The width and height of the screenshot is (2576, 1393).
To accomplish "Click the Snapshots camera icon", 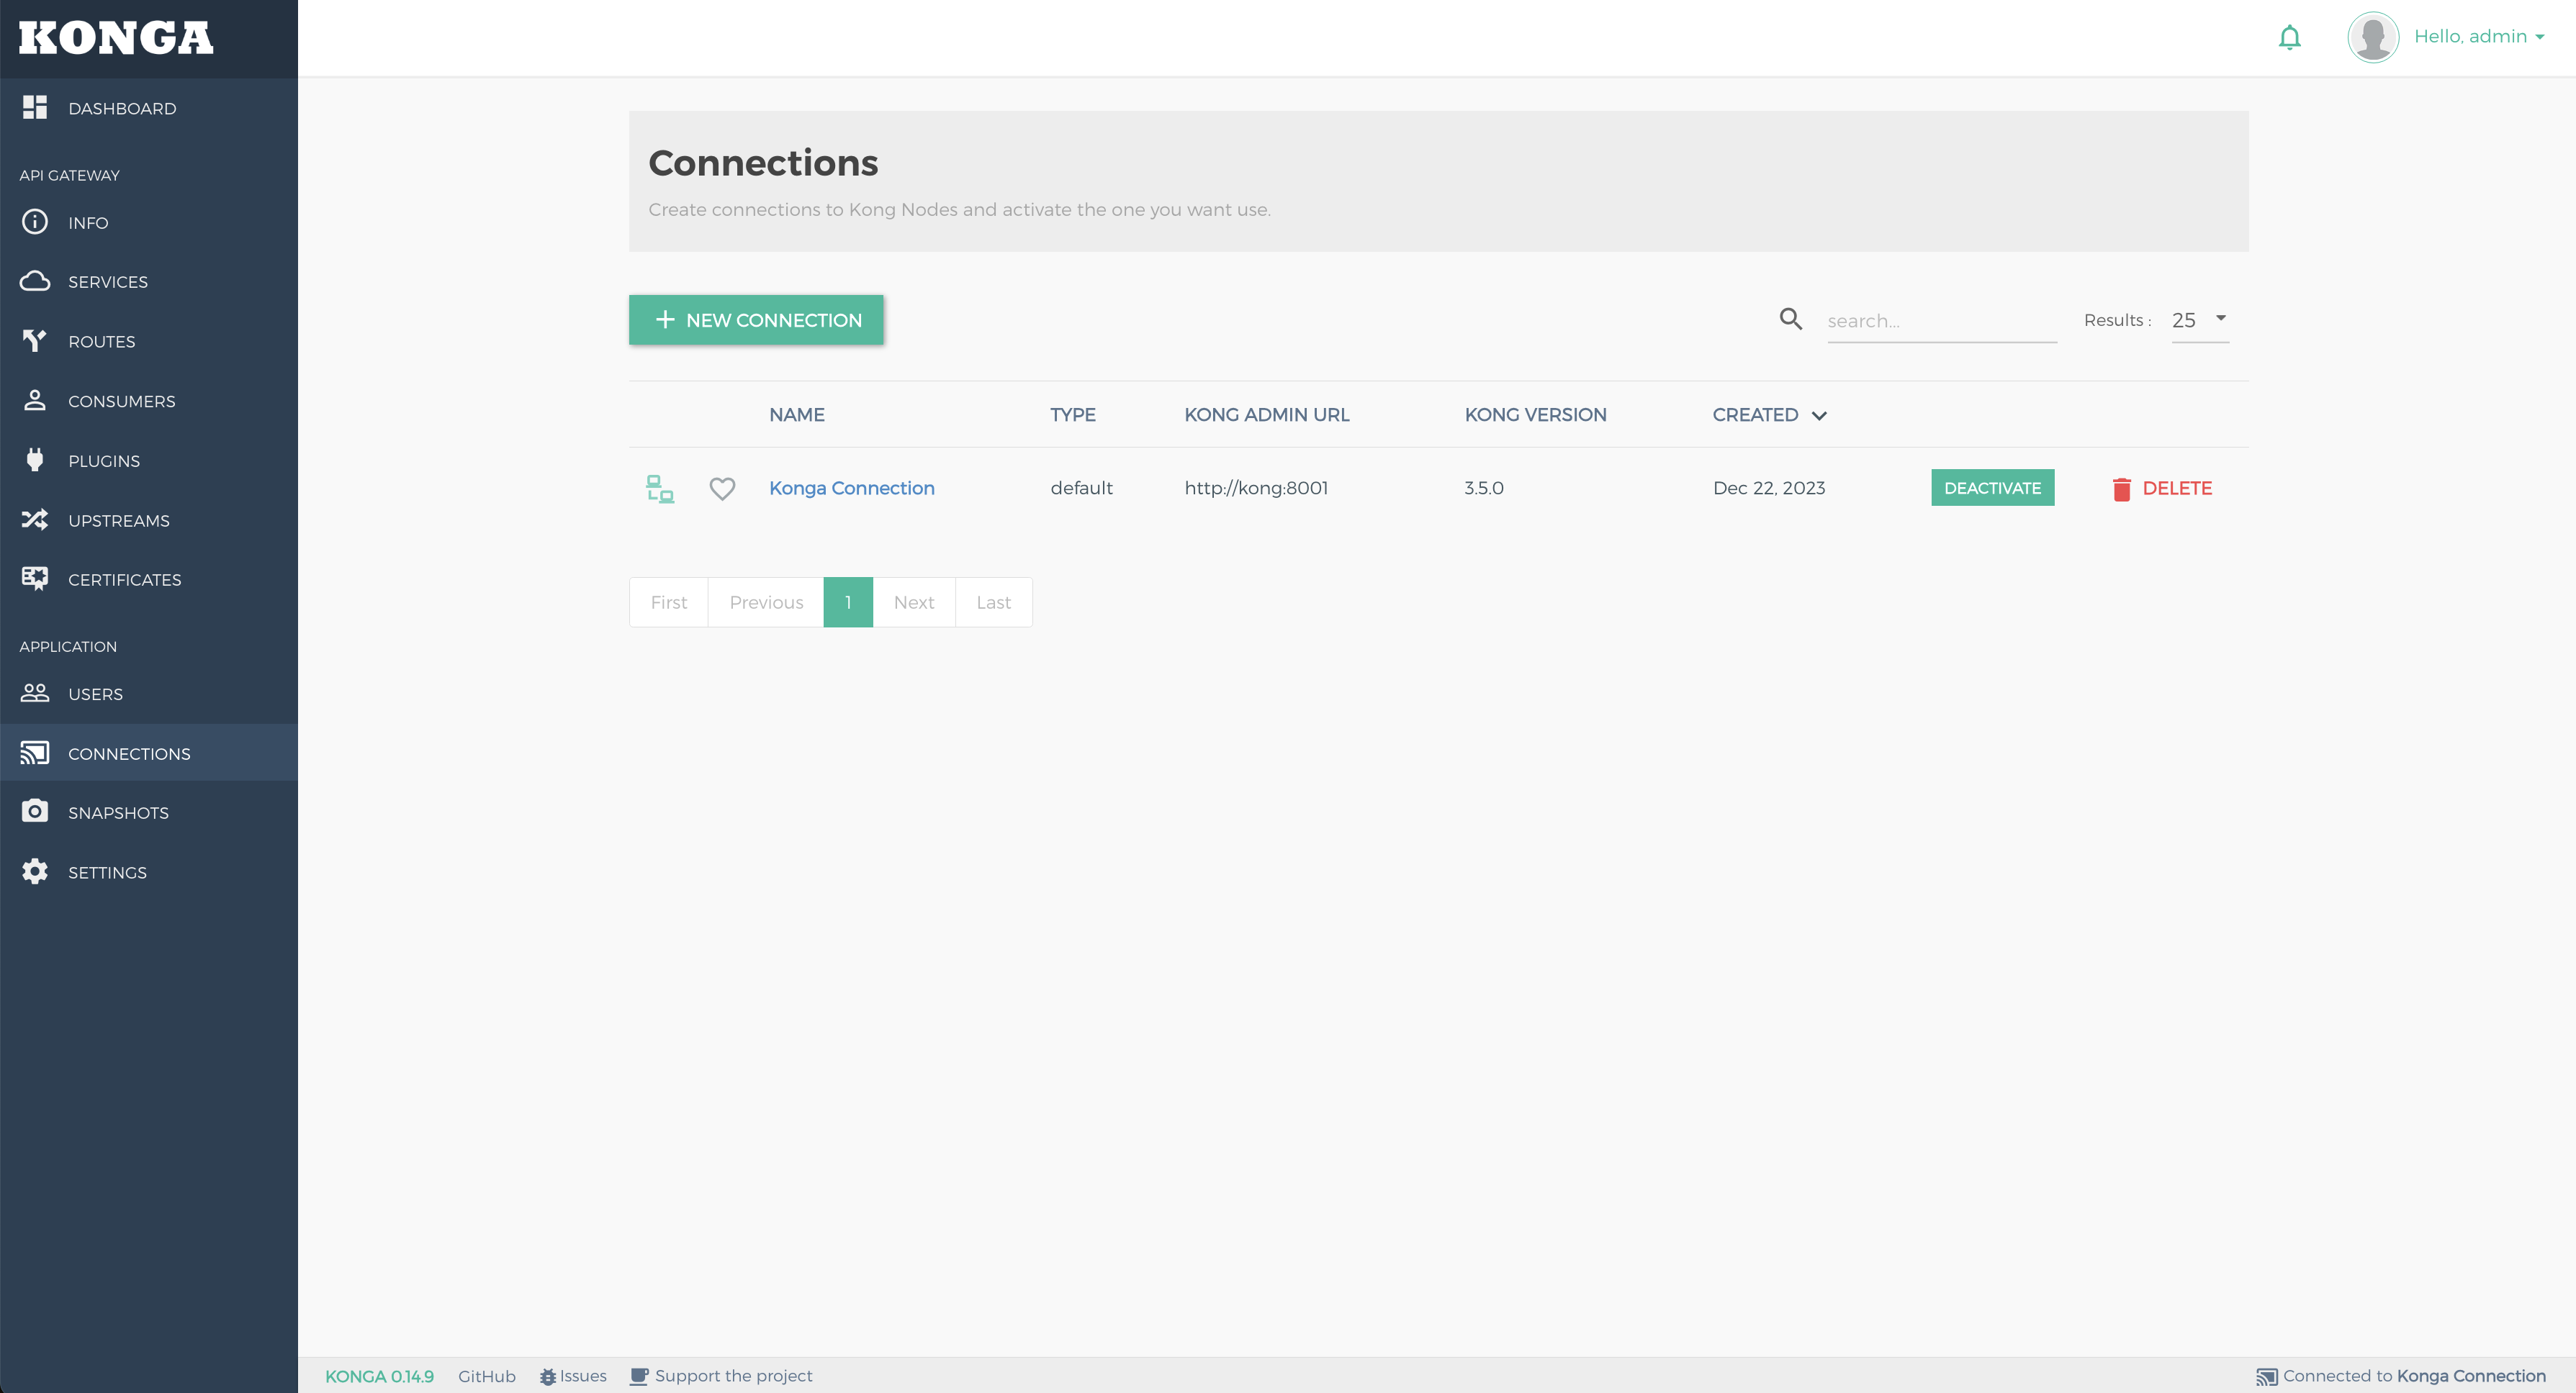I will 35,812.
